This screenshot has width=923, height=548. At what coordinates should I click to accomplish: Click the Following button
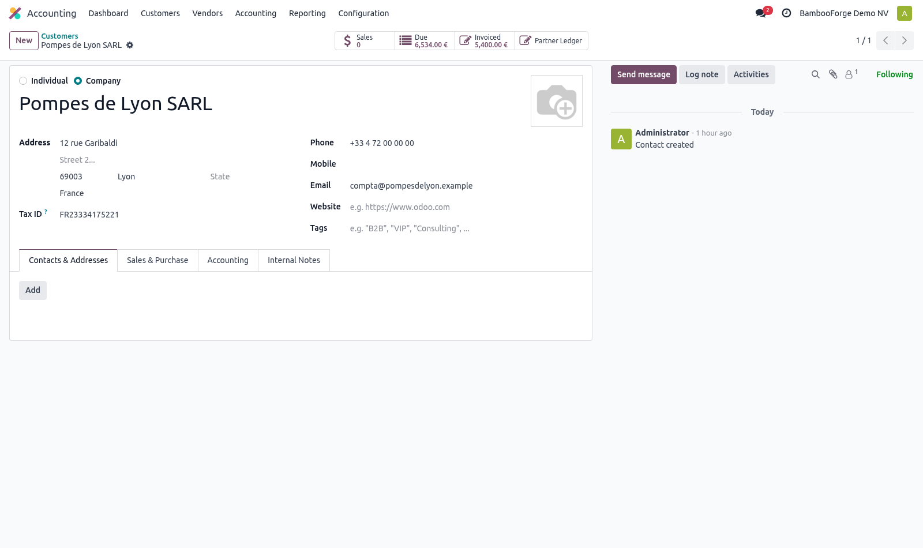point(894,74)
